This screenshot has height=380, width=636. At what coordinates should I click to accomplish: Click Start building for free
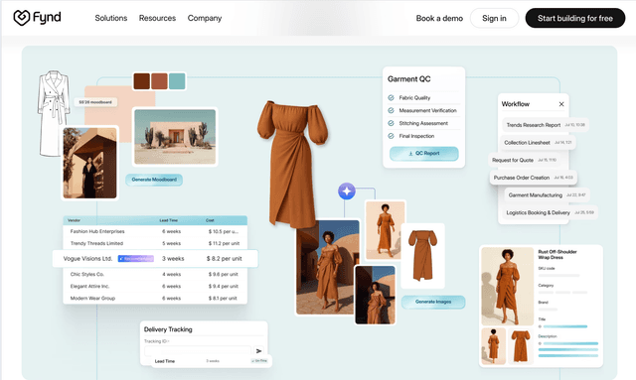[x=575, y=18]
